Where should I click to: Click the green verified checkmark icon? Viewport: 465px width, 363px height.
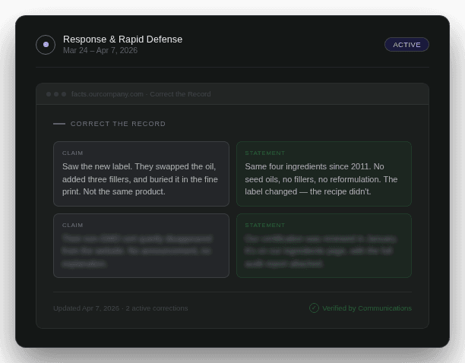click(314, 308)
